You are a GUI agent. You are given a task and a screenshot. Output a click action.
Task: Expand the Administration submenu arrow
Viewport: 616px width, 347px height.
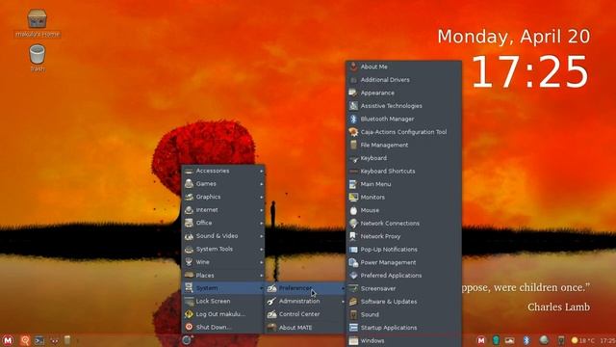(x=343, y=302)
